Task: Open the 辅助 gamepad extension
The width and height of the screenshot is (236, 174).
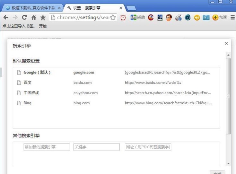Action: click(137, 17)
